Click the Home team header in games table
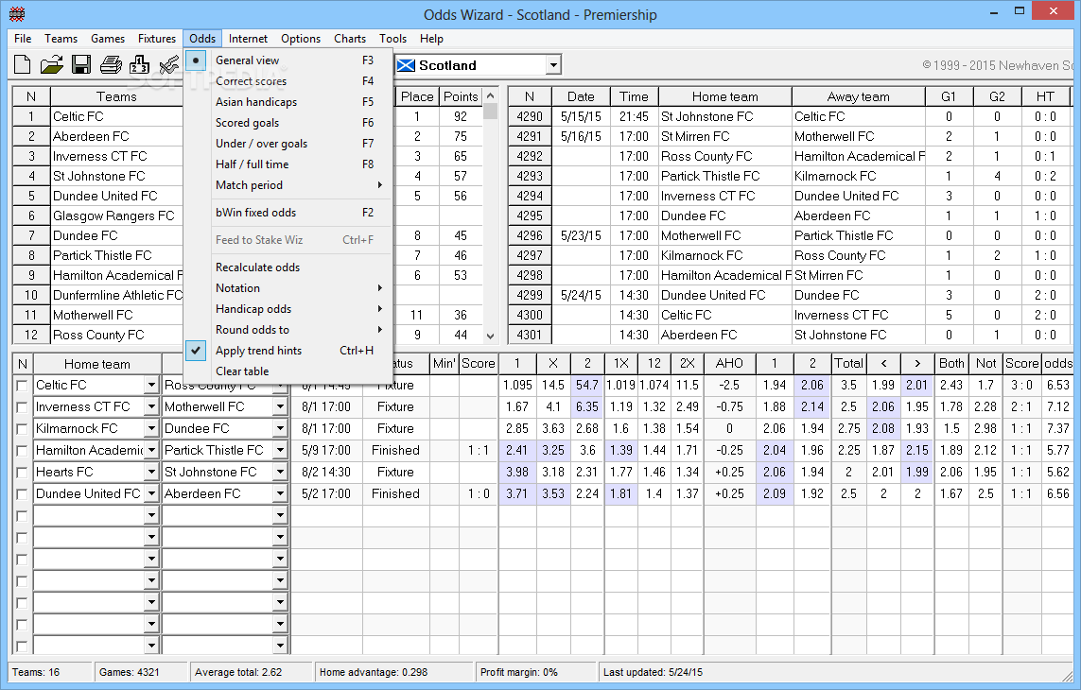Viewport: 1081px width, 690px height. (x=724, y=96)
